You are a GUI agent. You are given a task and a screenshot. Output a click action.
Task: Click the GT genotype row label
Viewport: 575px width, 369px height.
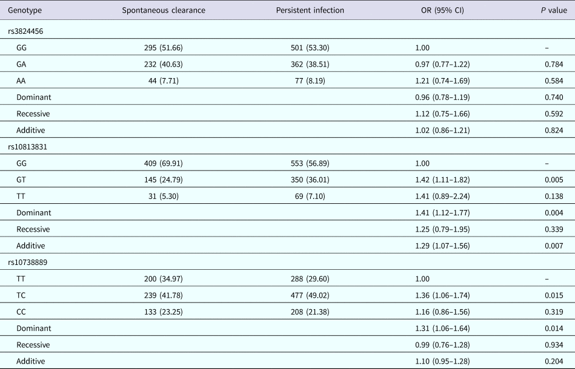point(22,180)
